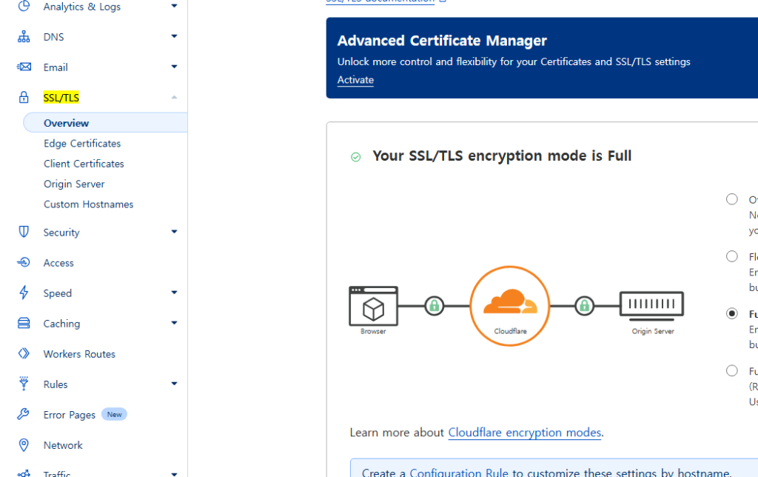Viewport: 758px width, 477px height.
Task: Click the Caching sidebar label
Action: pos(62,324)
